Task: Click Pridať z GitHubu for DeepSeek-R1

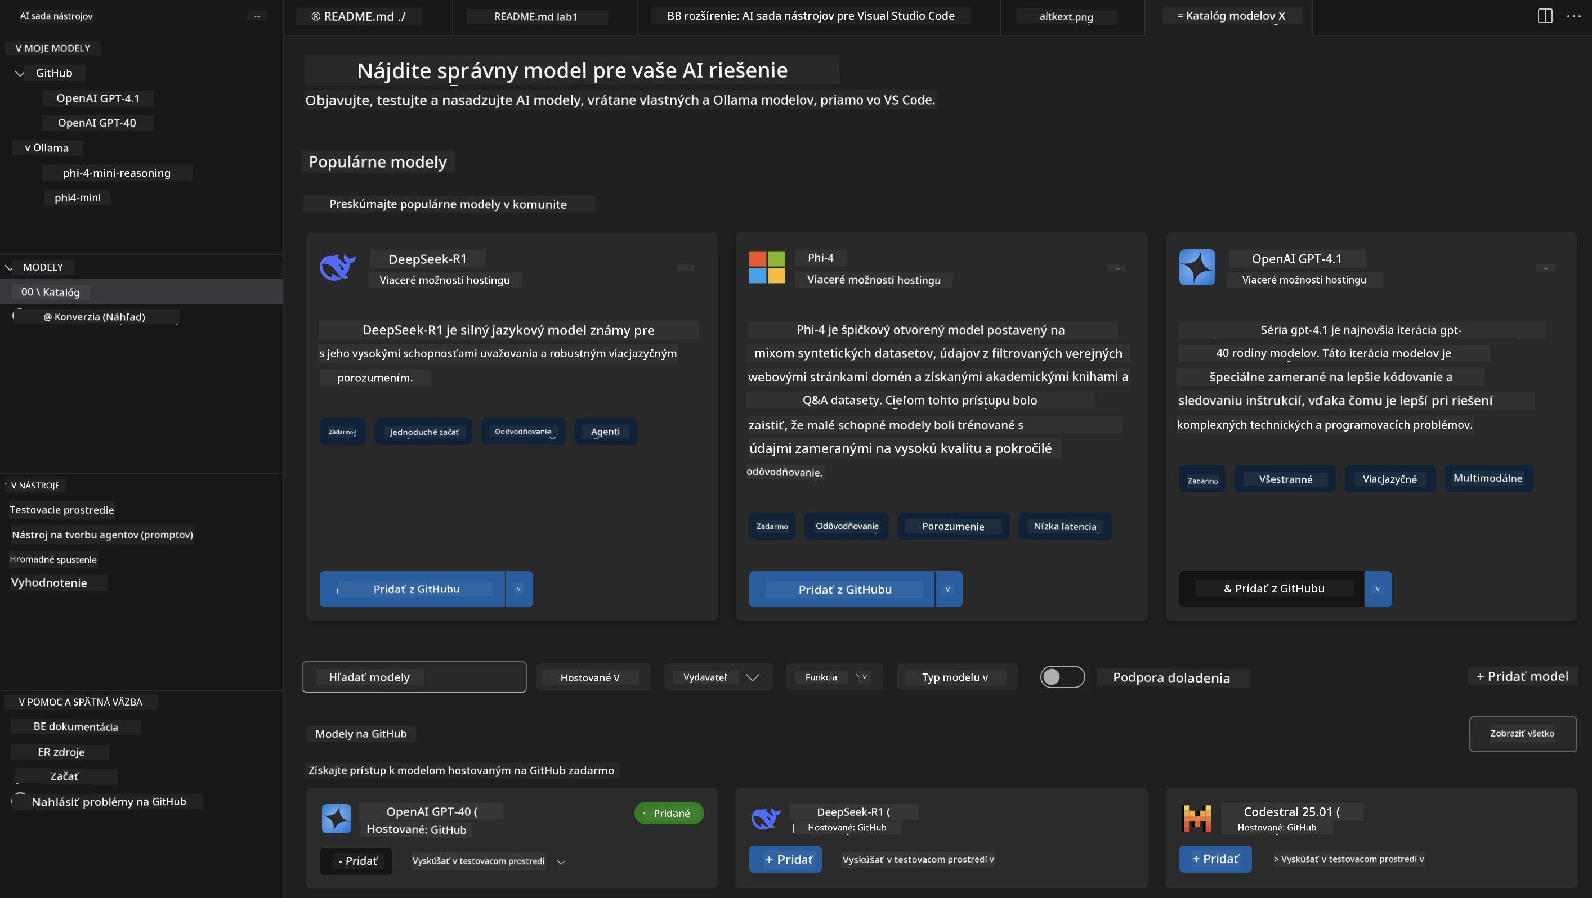Action: click(x=412, y=589)
